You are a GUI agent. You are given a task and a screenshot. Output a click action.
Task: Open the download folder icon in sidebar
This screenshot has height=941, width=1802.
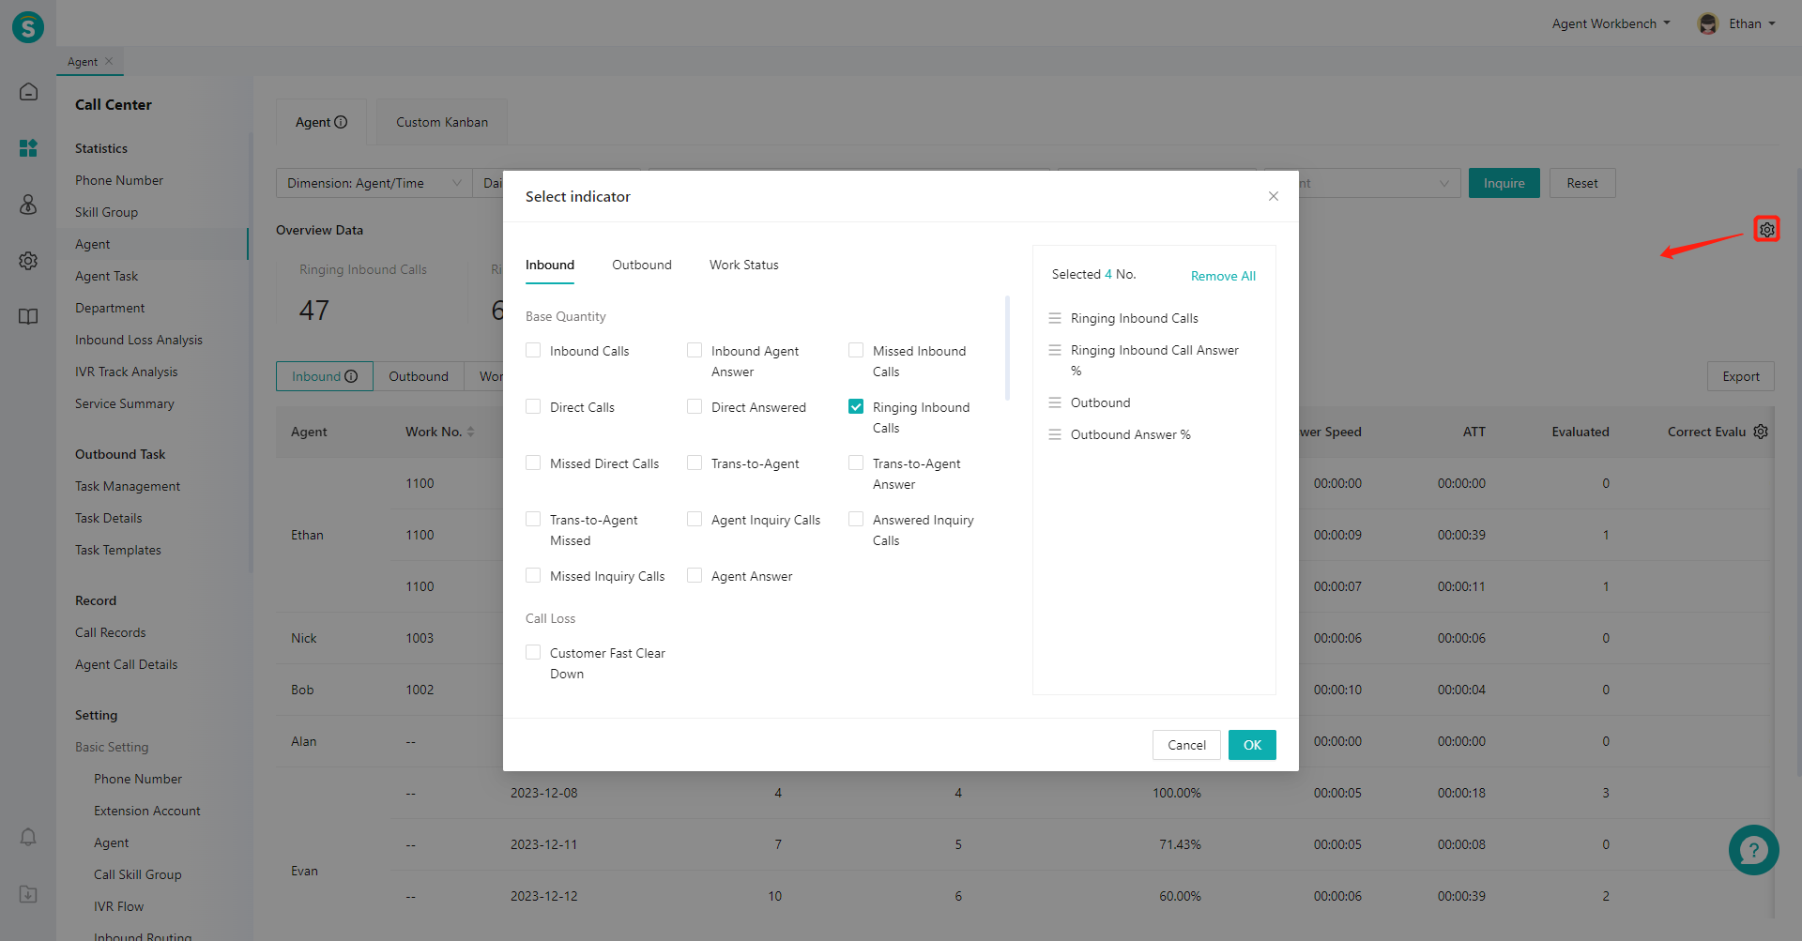pos(28,894)
